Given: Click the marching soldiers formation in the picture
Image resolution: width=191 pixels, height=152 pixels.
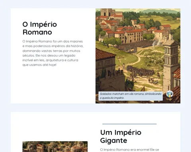Looking at the screenshot, I should click(x=140, y=71).
